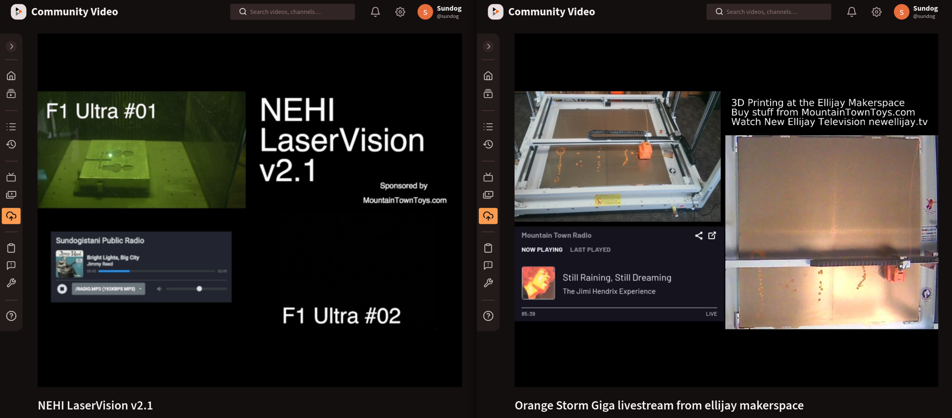Switch to the LAST PLAYED tab
The width and height of the screenshot is (952, 418).
590,250
